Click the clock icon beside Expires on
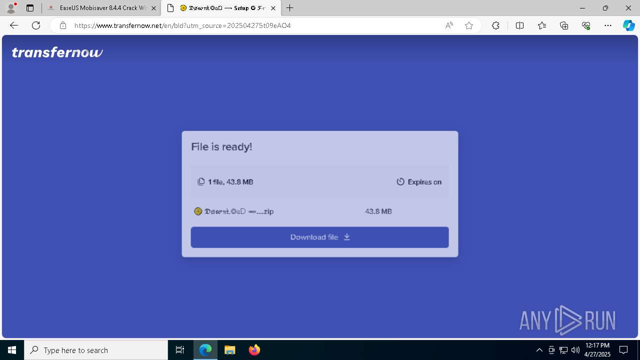 click(400, 182)
